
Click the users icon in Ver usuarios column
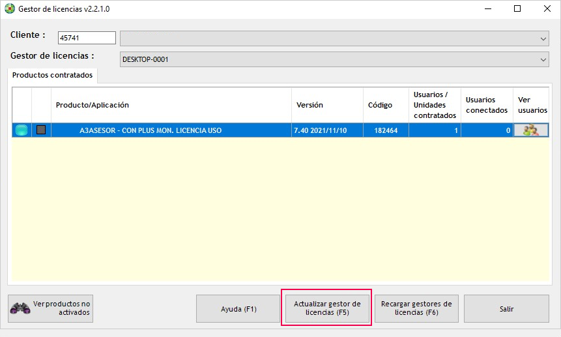(x=530, y=130)
